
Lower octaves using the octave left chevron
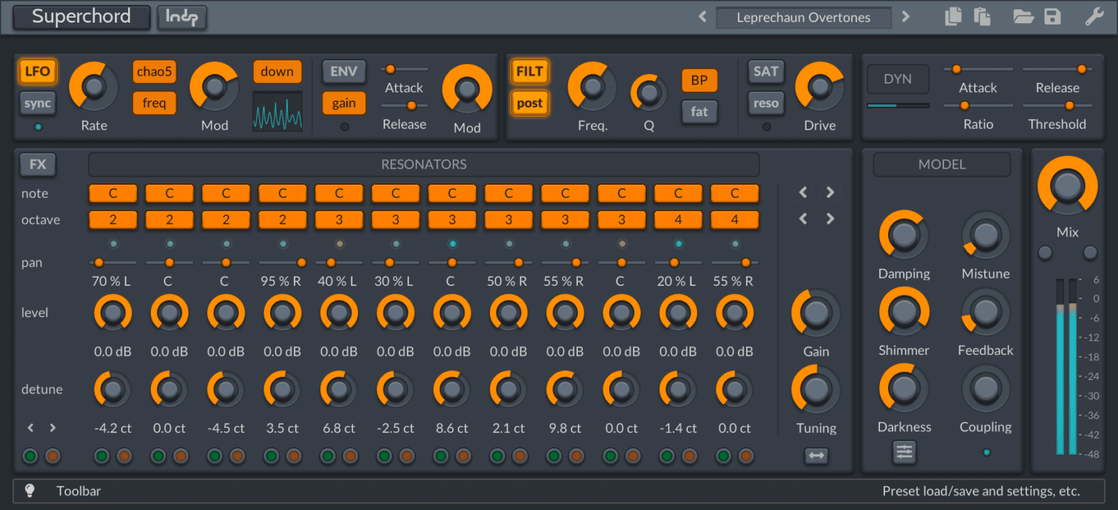pyautogui.click(x=803, y=218)
